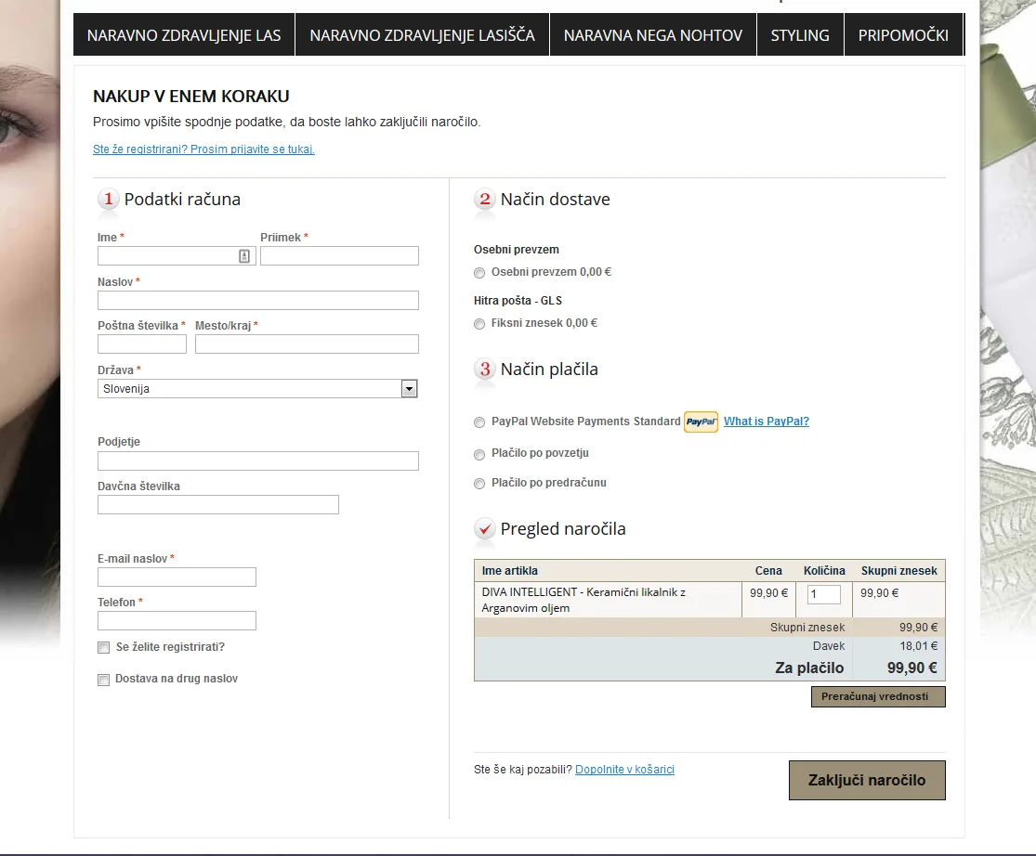Viewport: 1036px width, 856px height.
Task: Click the Cena column header
Action: [768, 571]
